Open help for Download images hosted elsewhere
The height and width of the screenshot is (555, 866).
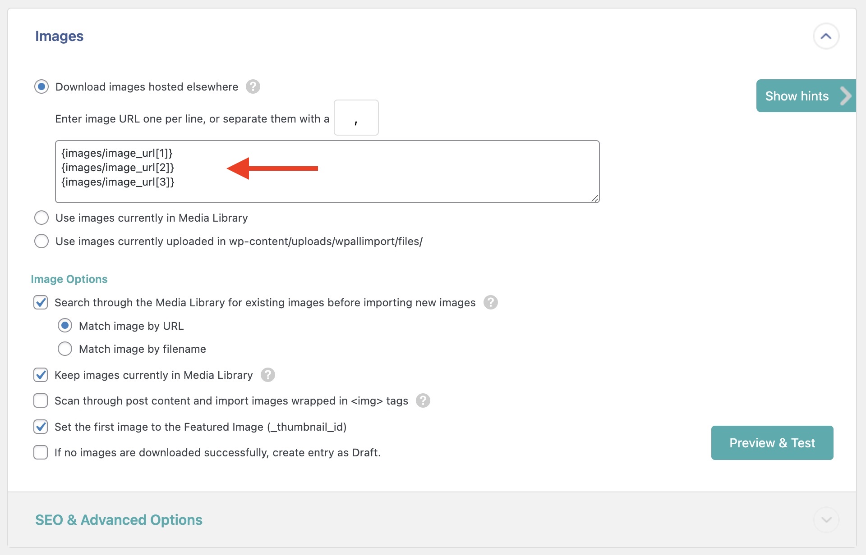[x=253, y=86]
